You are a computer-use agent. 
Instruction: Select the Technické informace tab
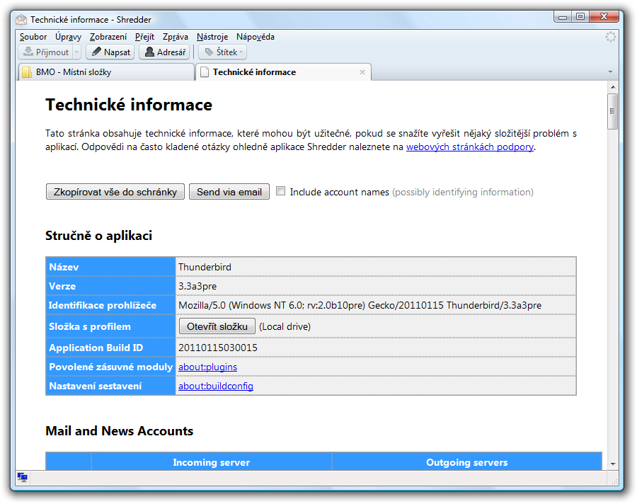(284, 72)
